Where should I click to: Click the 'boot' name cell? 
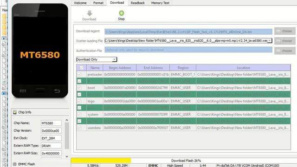[x=95, y=88]
